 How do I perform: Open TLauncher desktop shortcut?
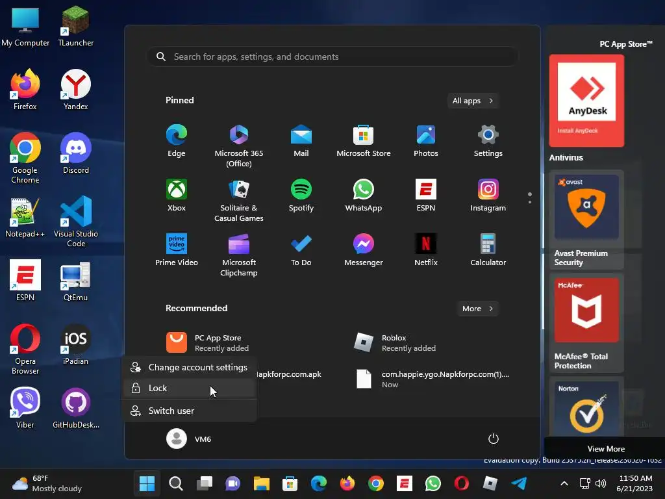coord(75,26)
